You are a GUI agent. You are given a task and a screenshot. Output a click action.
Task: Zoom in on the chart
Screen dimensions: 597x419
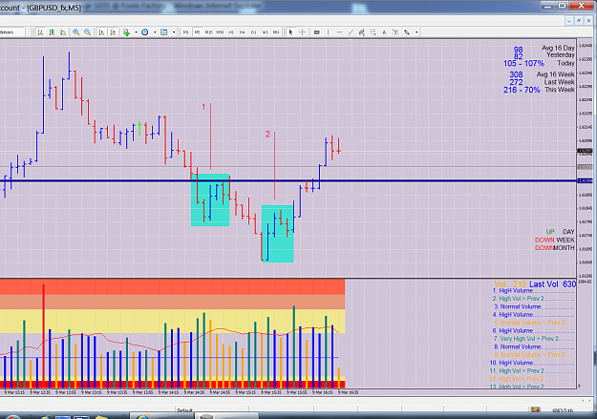pos(76,32)
